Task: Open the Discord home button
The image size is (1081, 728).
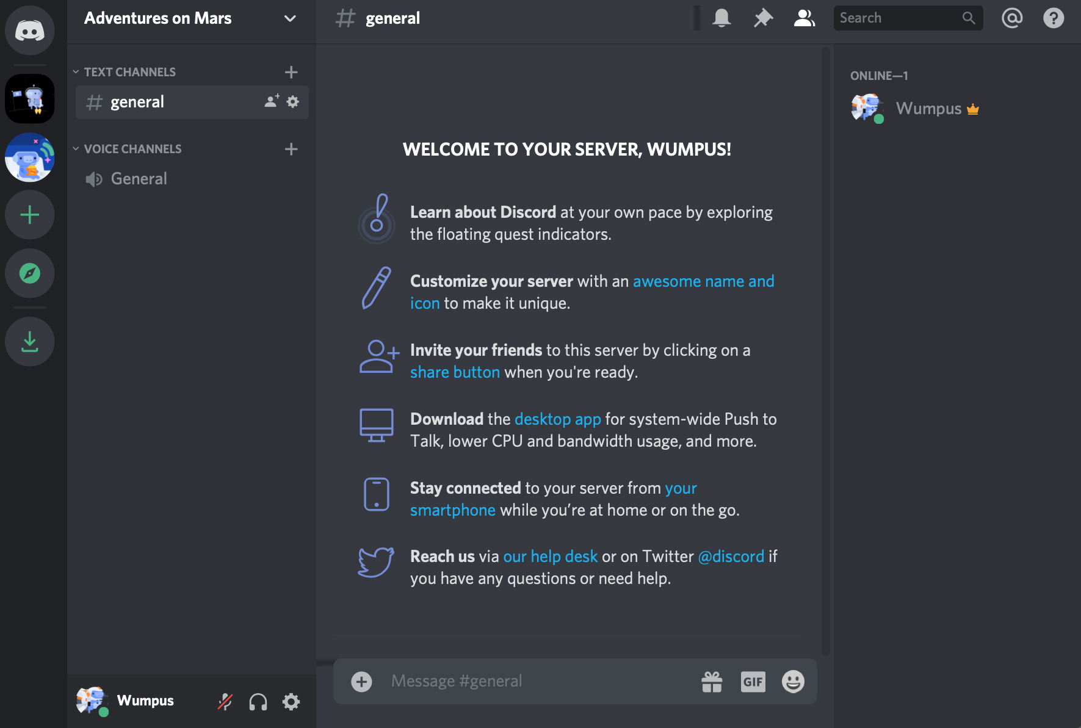Action: 29,31
